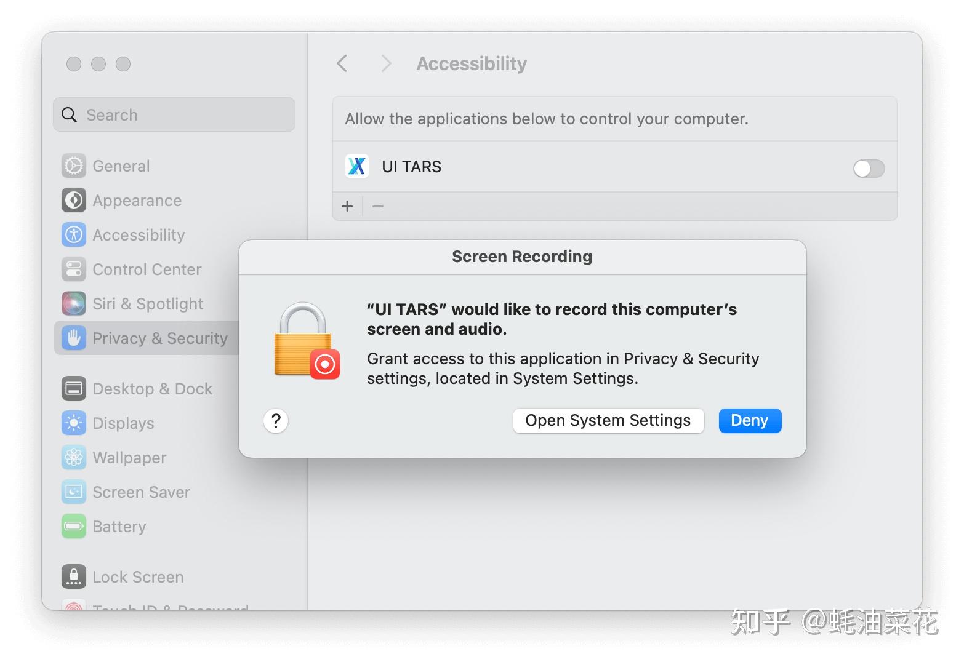This screenshot has height=662, width=964.
Task: Add an application with the plus button
Action: pyautogui.click(x=347, y=207)
